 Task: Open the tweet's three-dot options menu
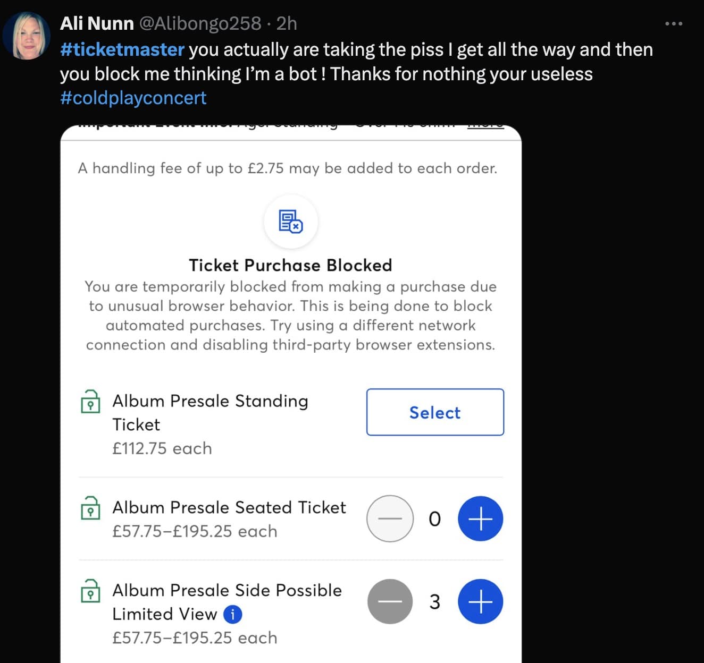coord(674,23)
